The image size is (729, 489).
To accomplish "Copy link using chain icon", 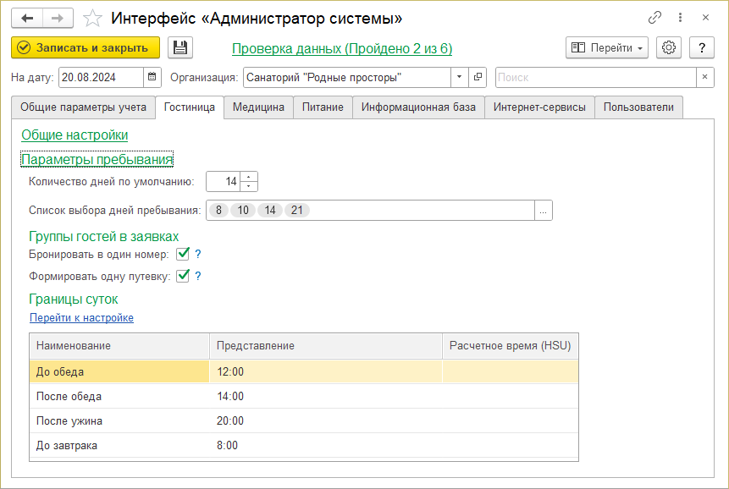I will pos(654,18).
